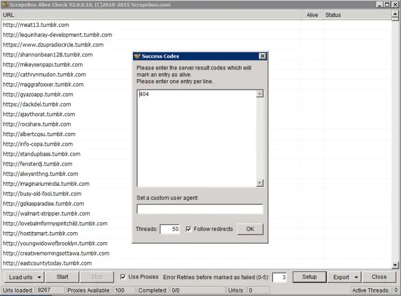Click the Error Retries number field
The image size is (401, 296).
click(279, 277)
